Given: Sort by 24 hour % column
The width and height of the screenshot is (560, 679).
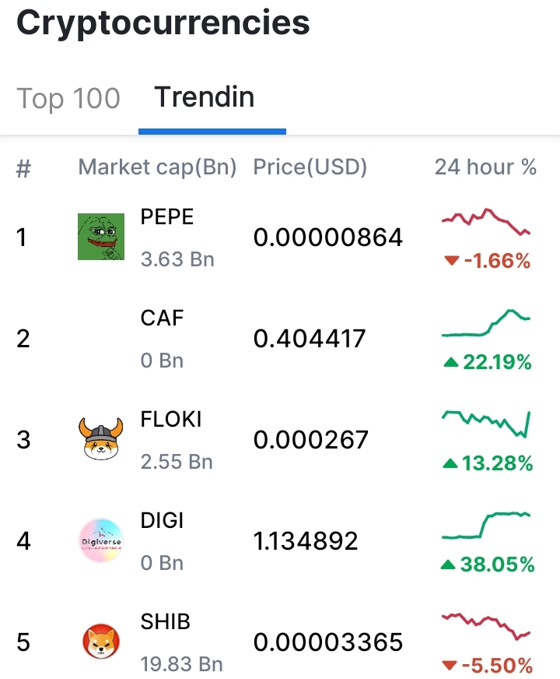Looking at the screenshot, I should click(x=485, y=167).
